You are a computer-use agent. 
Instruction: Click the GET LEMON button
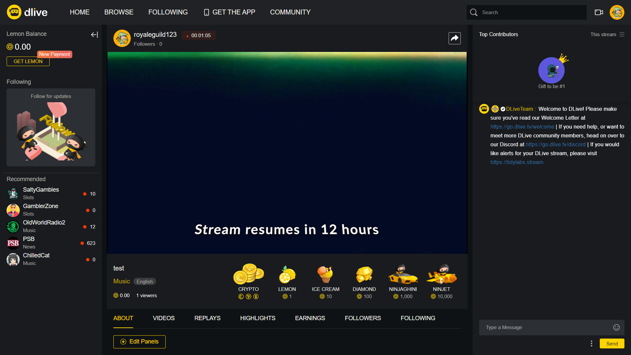coord(28,61)
